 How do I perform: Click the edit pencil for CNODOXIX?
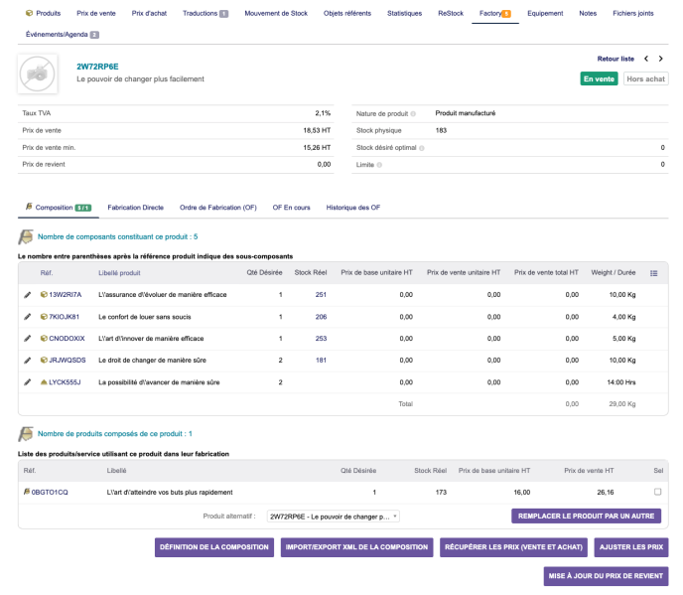[28, 339]
